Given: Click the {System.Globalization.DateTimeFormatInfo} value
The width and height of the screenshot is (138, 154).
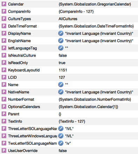Looking at the screenshot, I should click(x=96, y=26).
